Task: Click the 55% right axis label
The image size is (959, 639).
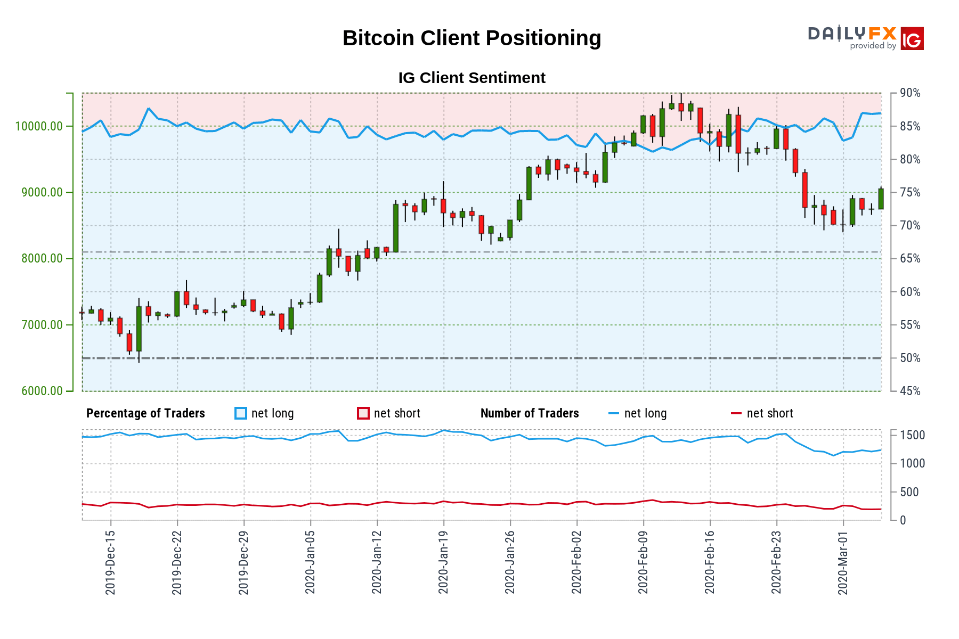Action: [x=910, y=325]
